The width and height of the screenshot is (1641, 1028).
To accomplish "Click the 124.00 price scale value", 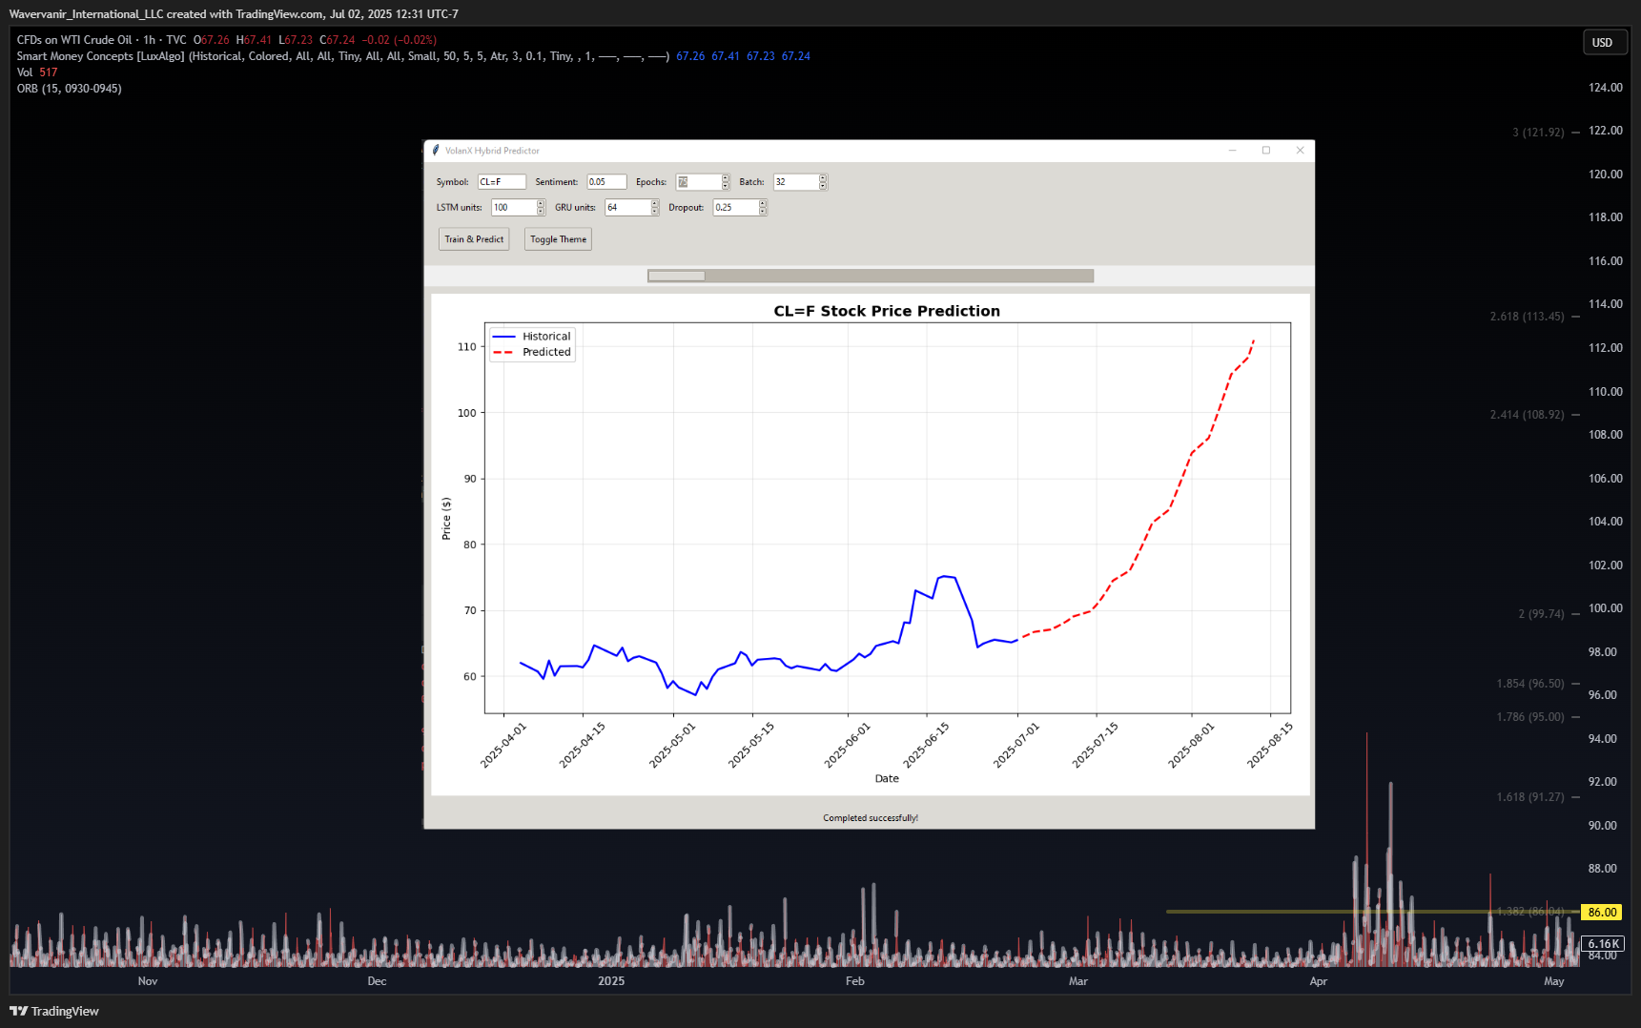I will (x=1606, y=88).
